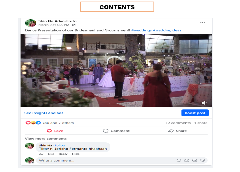The height and width of the screenshot is (172, 240).
Task: Open the post author's profile picture
Action: 31,23
